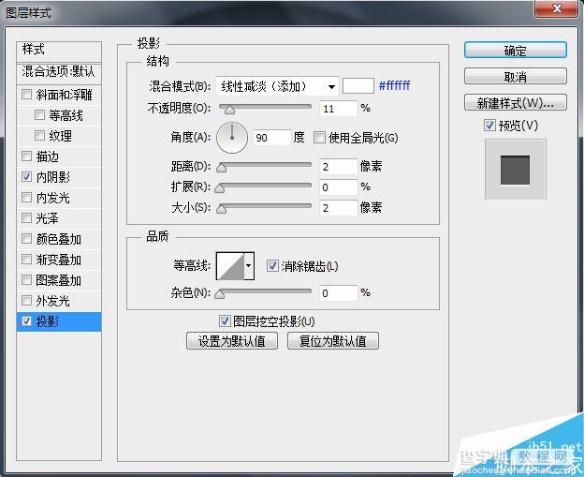
Task: Select the highlighted 投影 list row
Action: coord(59,321)
